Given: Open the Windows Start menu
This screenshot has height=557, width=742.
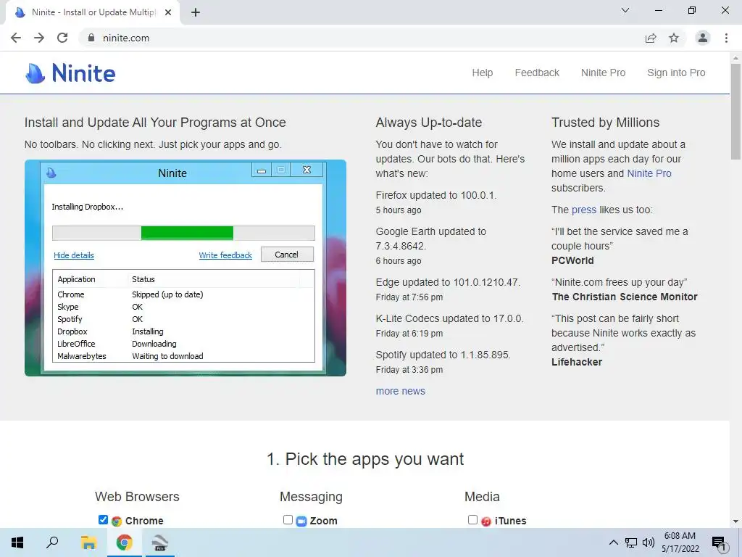Looking at the screenshot, I should (x=17, y=542).
